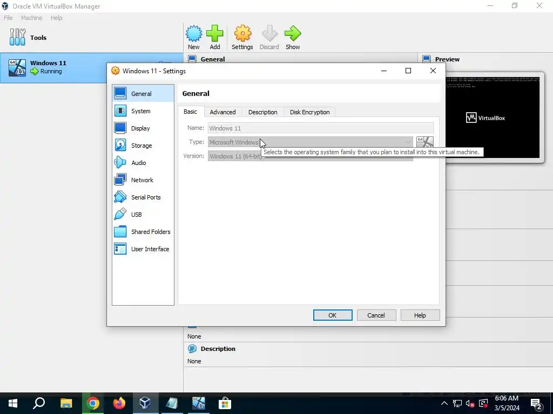Open the Machine menu

coord(32,18)
